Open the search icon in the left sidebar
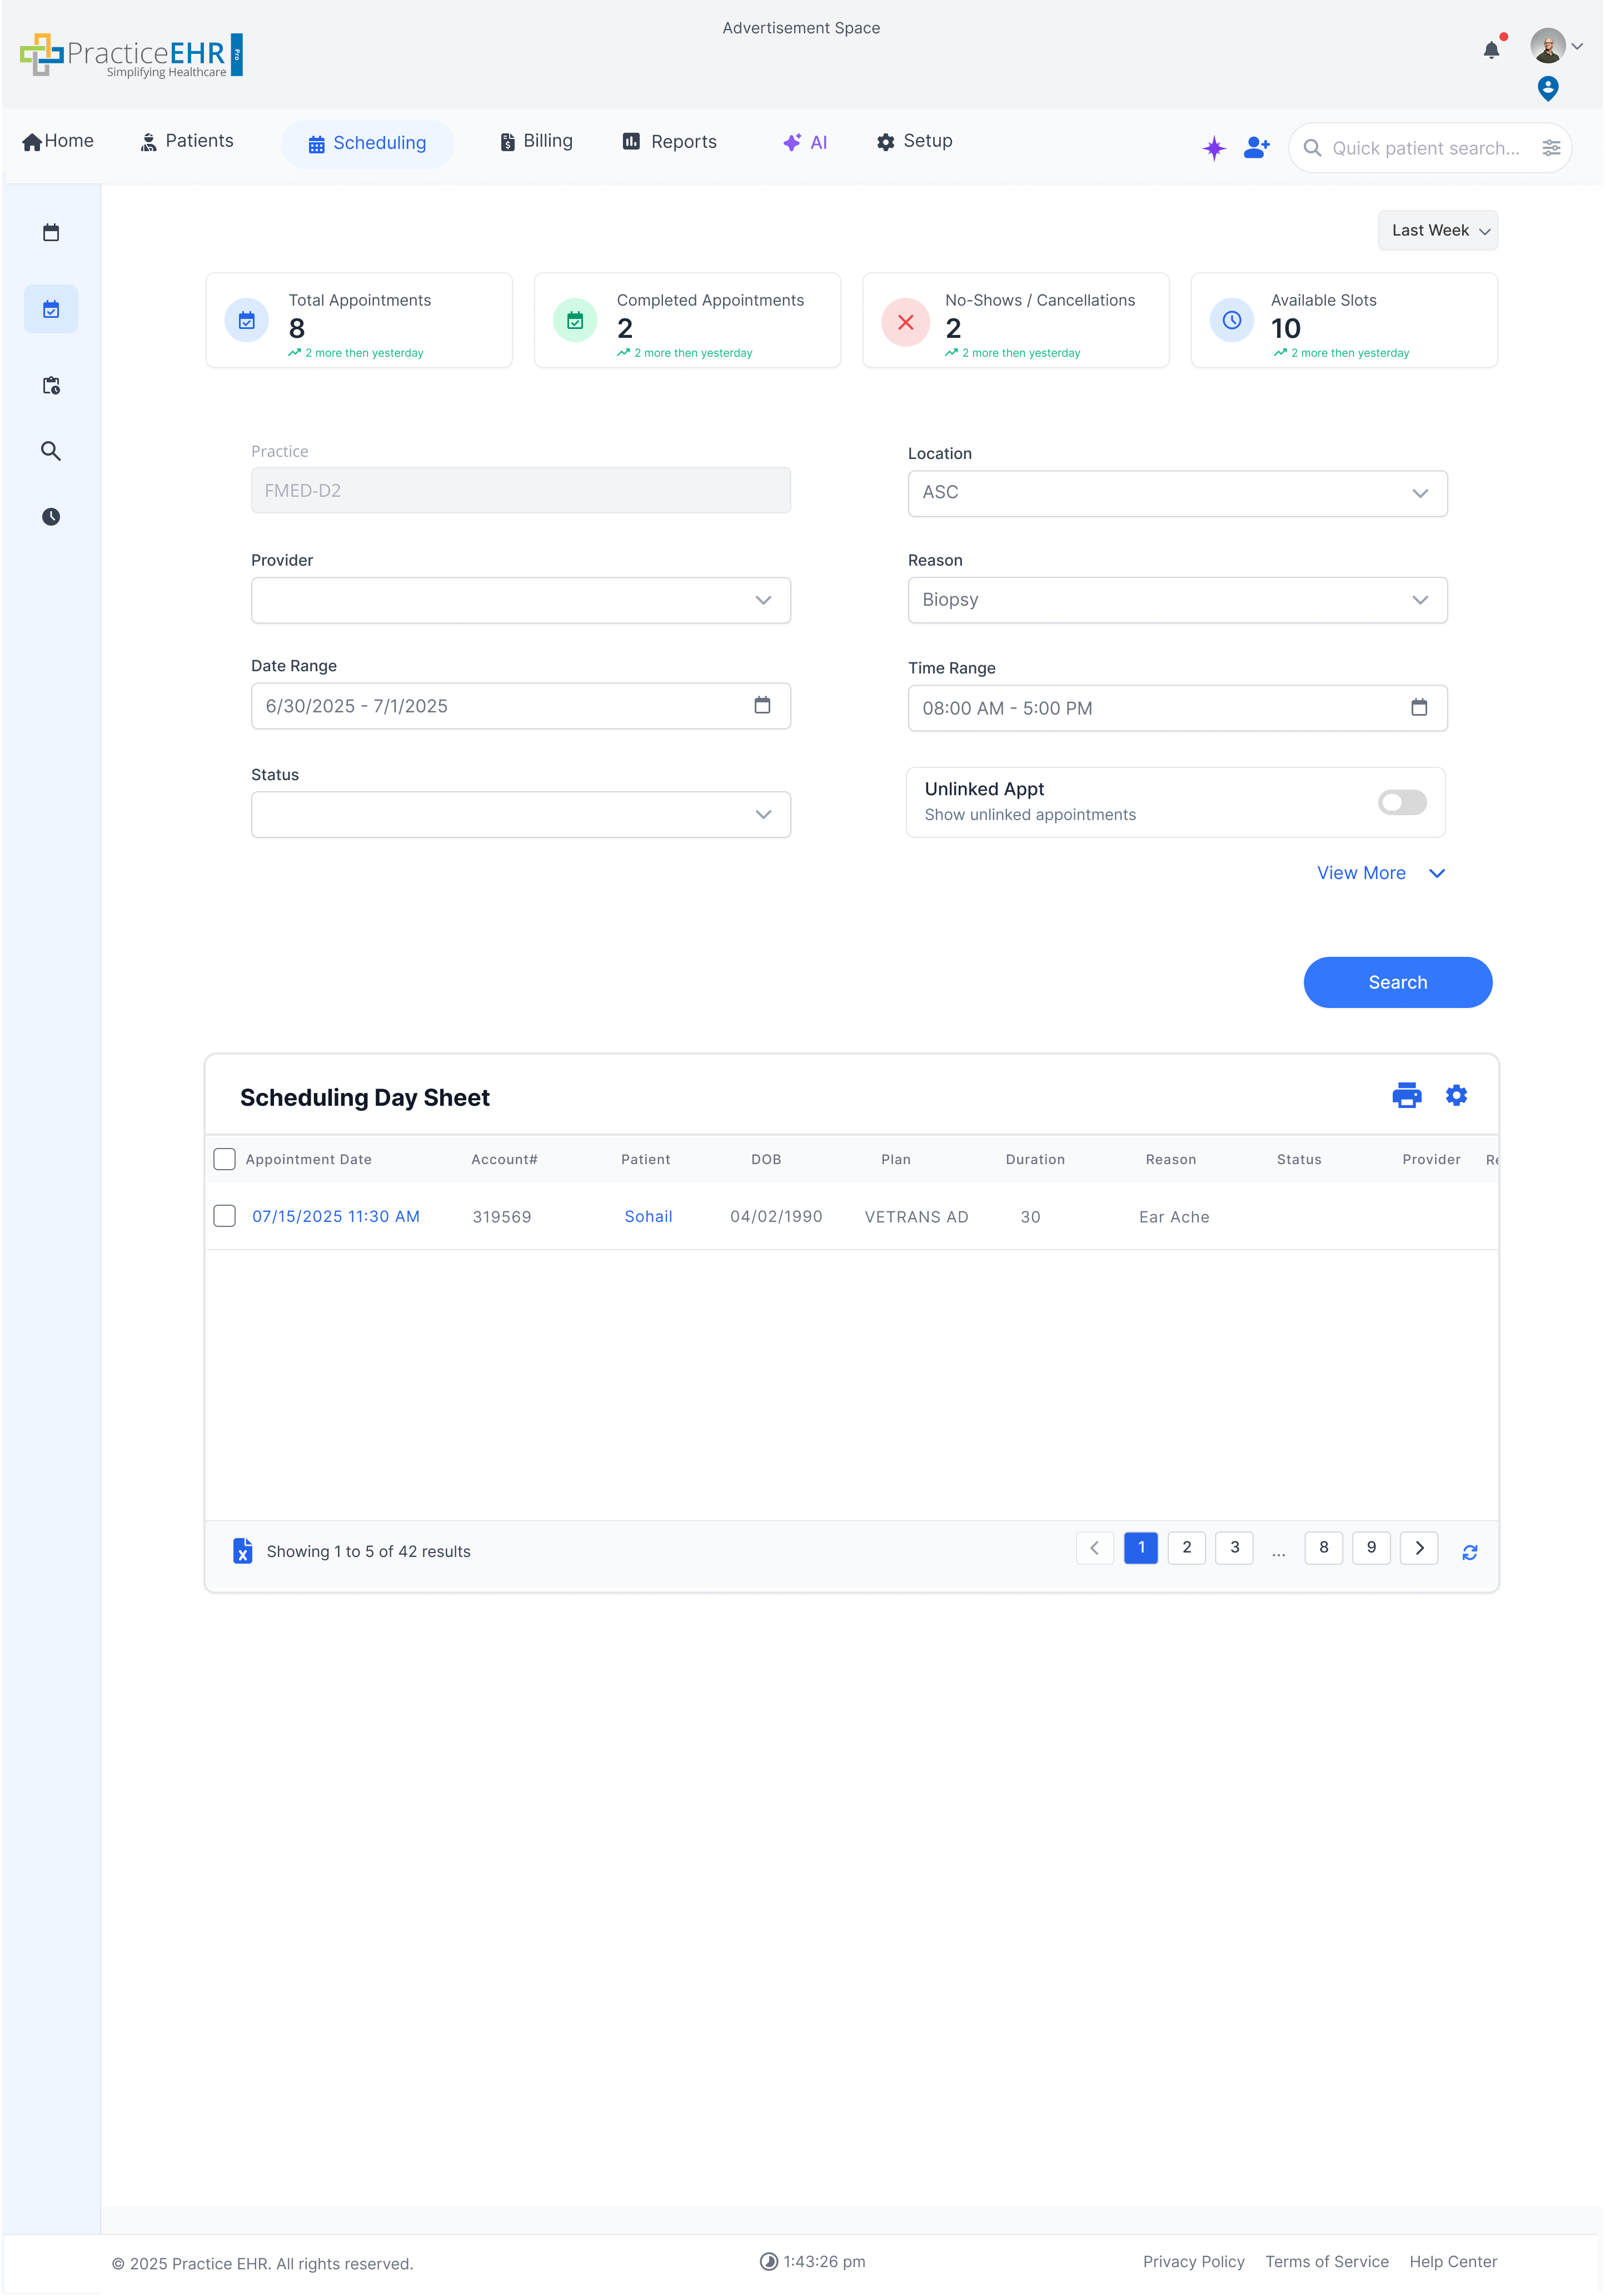This screenshot has width=1605, height=2296. pyautogui.click(x=50, y=451)
